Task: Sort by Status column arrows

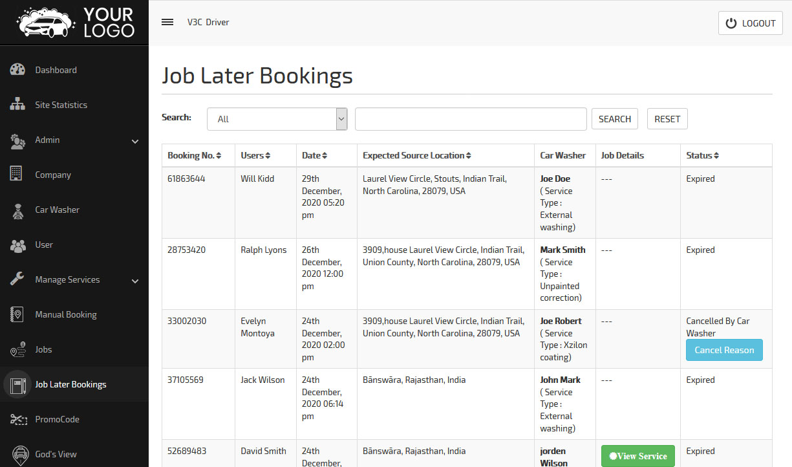Action: pyautogui.click(x=716, y=156)
